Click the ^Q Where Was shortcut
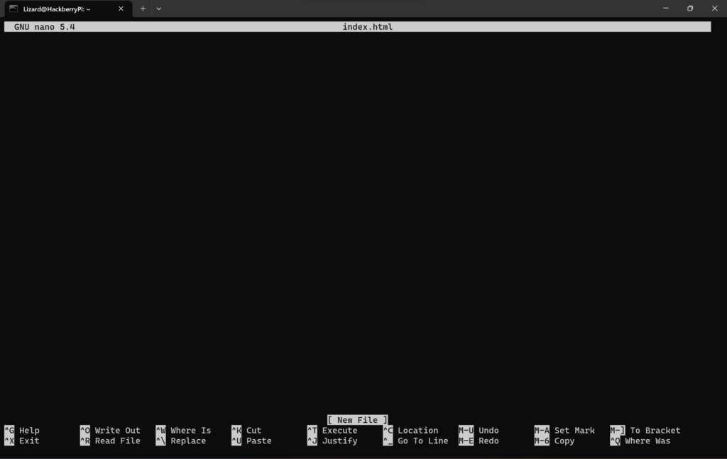 640,441
